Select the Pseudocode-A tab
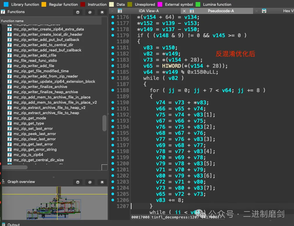 [x=221, y=11]
